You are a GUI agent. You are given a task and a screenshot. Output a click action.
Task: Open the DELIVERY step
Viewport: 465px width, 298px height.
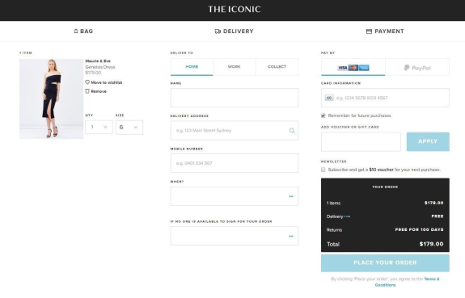click(x=234, y=31)
